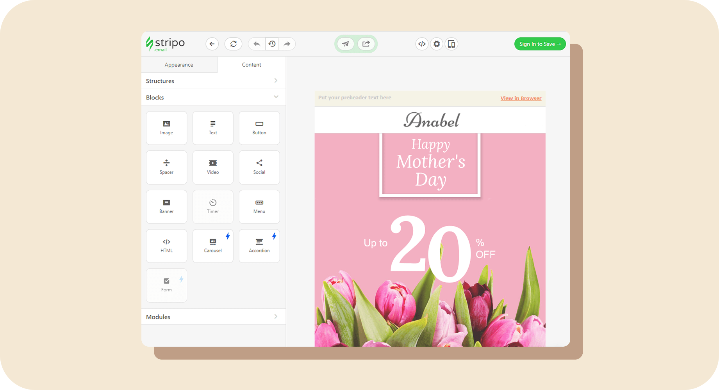Open the export share icon

[366, 44]
